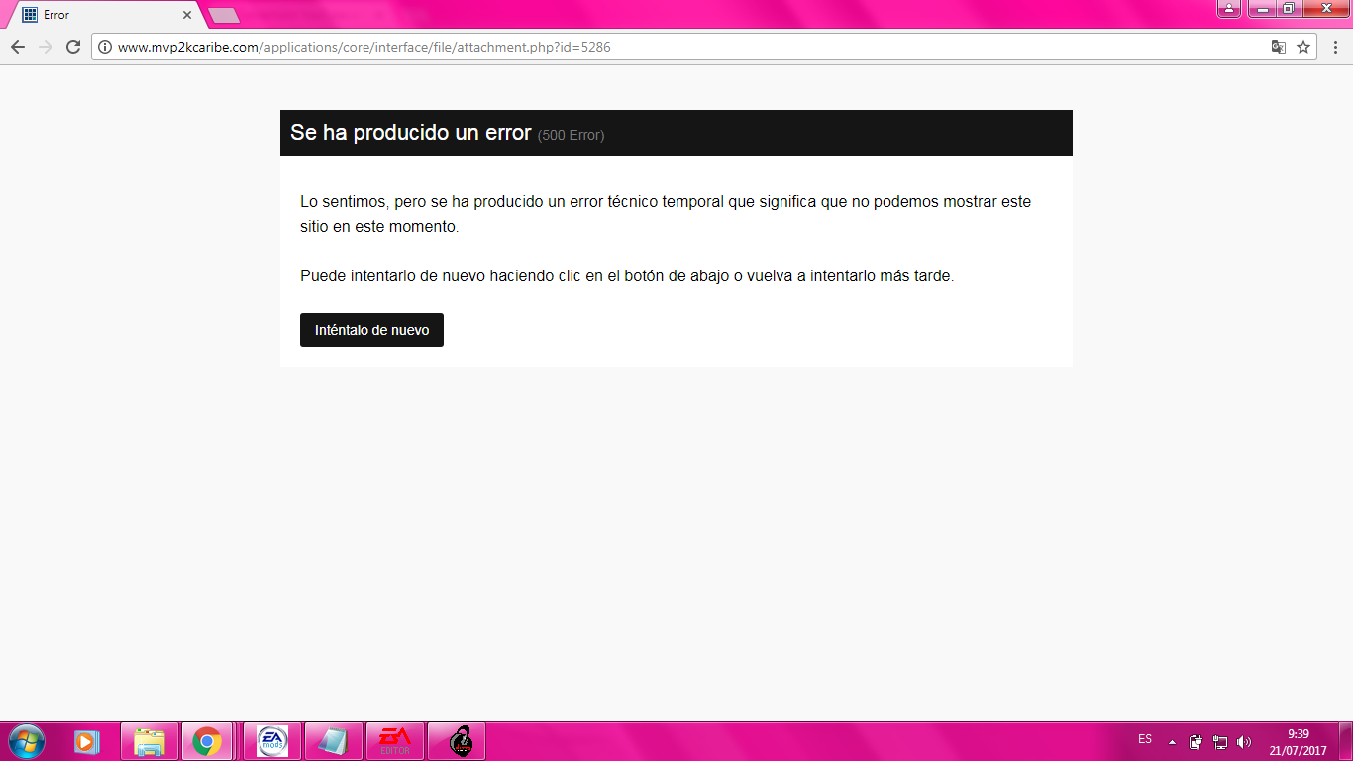Switch to the EA mods taskbar app
This screenshot has height=761, width=1353.
(x=272, y=741)
